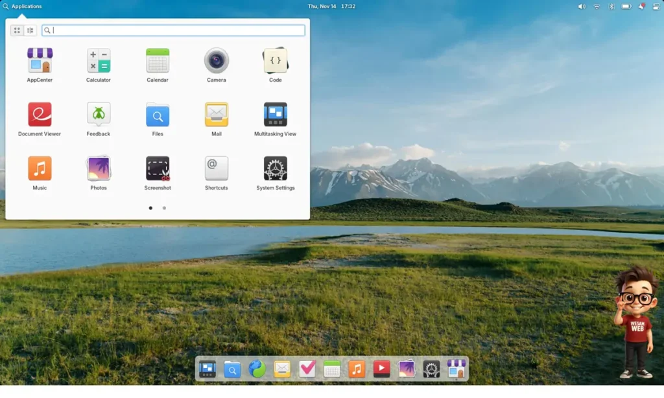Open the date and time panel item
Image resolution: width=664 pixels, height=398 pixels.
click(331, 6)
